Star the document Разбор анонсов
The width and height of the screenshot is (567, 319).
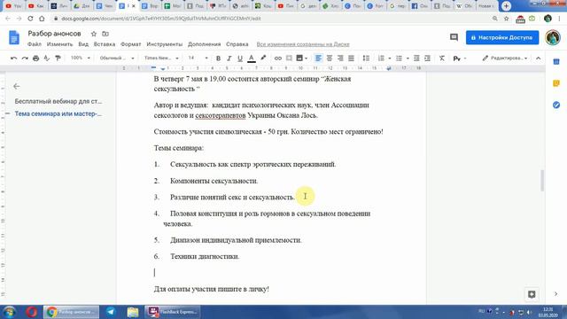point(94,34)
